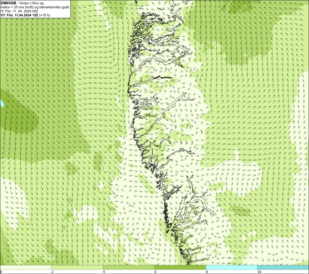Click the "hviður > 25 m/s (hvítt)" legend description line
The height and width of the screenshot is (274, 309).
point(35,7)
